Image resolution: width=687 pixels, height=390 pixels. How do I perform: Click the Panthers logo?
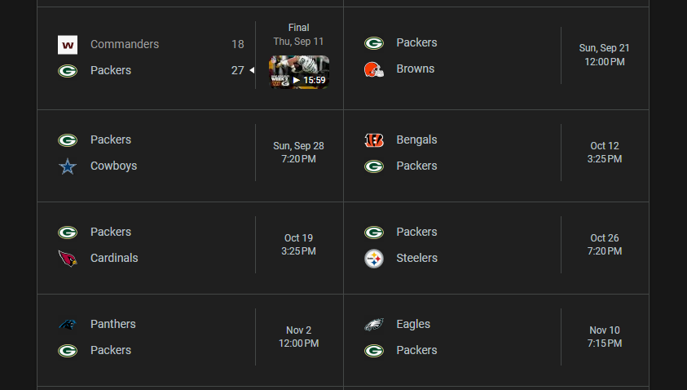(x=68, y=324)
